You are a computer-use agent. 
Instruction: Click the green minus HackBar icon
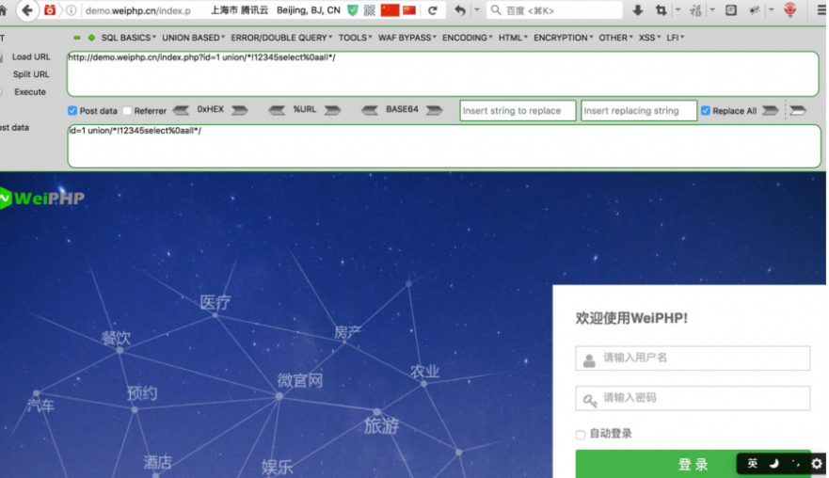[x=77, y=38]
